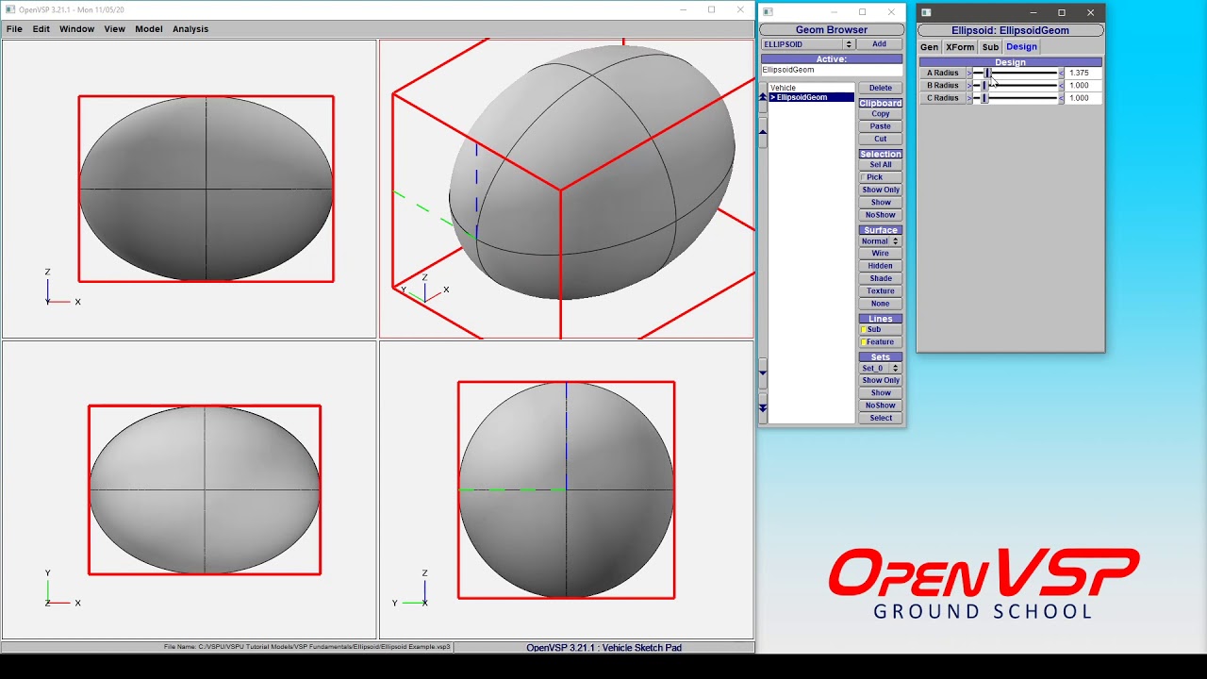Click the Cut clipboard button
The image size is (1207, 679).
[880, 140]
